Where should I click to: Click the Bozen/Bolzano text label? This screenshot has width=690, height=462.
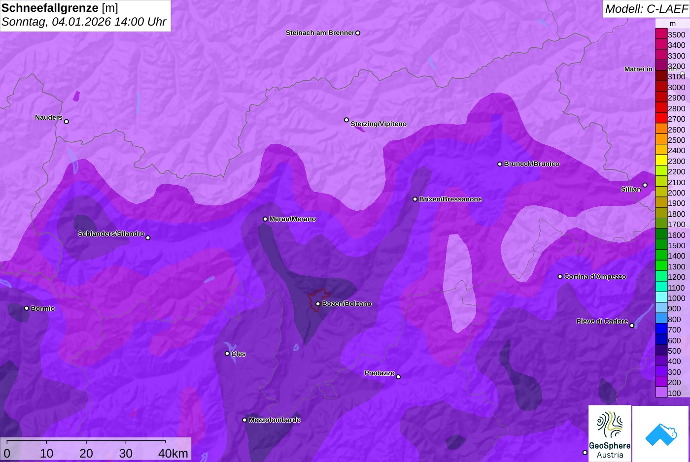click(347, 304)
